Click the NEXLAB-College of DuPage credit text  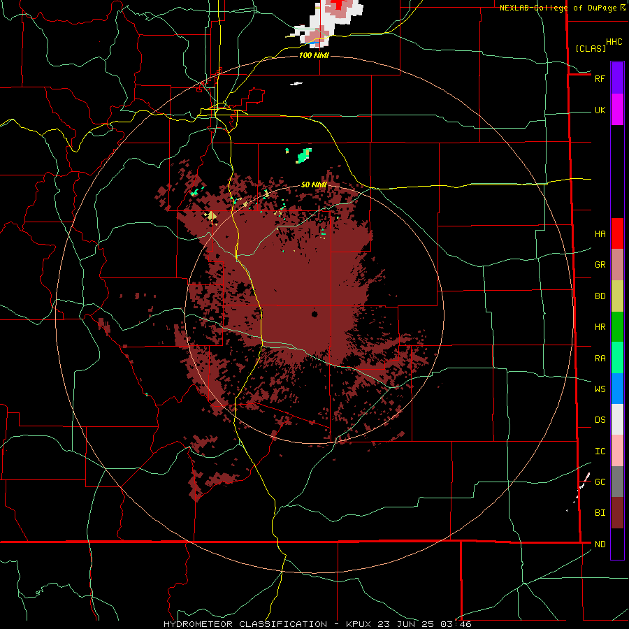point(558,8)
